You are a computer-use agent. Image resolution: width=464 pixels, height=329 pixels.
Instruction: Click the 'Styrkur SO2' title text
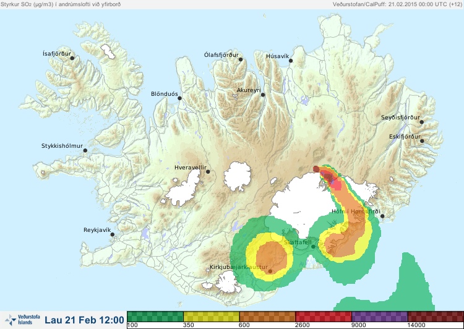[61, 4]
